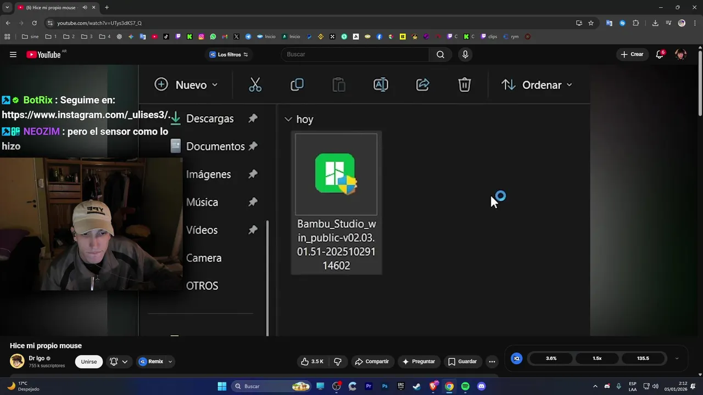Click the 135.5 stat pill
The height and width of the screenshot is (395, 703).
click(643, 358)
